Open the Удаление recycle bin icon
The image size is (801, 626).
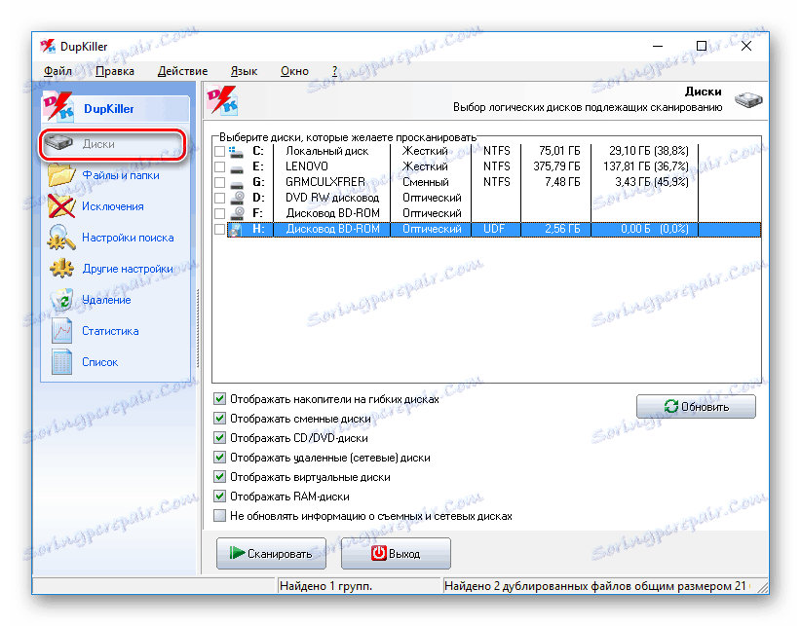click(x=62, y=300)
